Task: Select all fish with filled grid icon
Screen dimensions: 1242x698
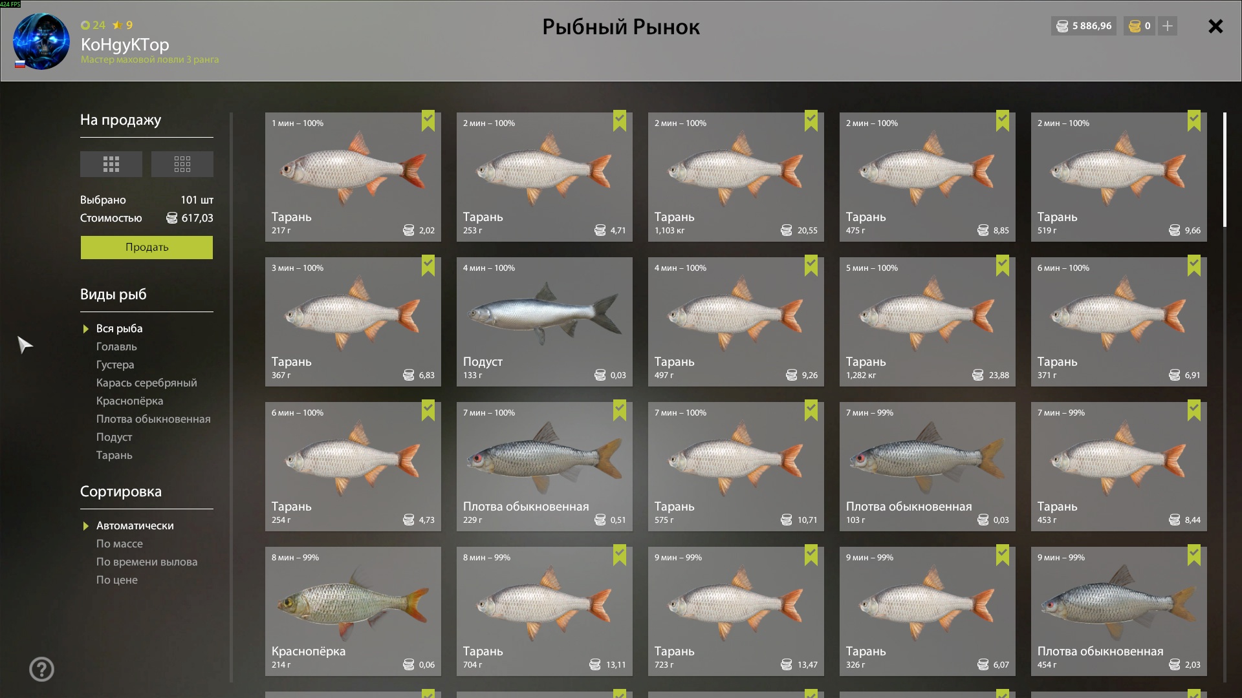Action: [111, 164]
